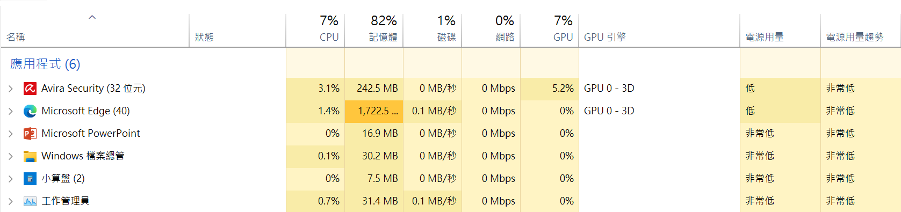This screenshot has height=212, width=901.
Task: Select the 小算盤 calculator icon
Action: 30,179
